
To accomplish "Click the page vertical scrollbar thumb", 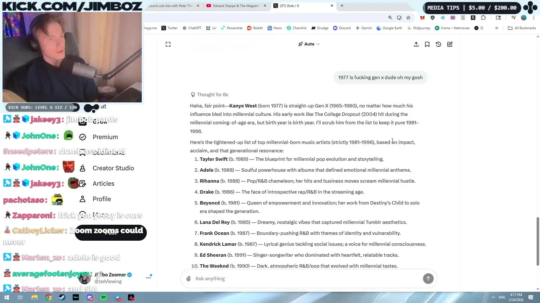I will click(537, 242).
